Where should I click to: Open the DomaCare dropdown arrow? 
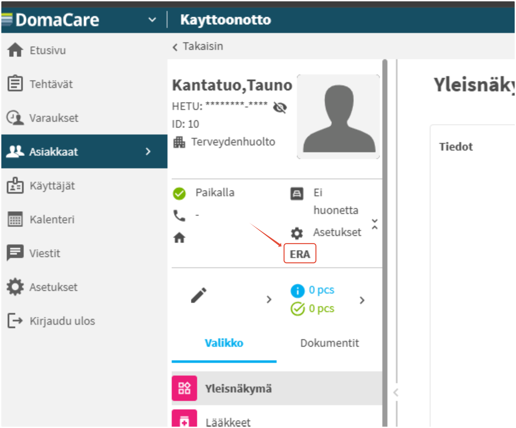tap(152, 20)
